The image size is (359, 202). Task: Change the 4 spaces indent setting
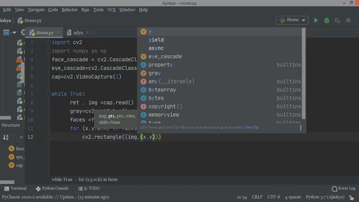[293, 197]
